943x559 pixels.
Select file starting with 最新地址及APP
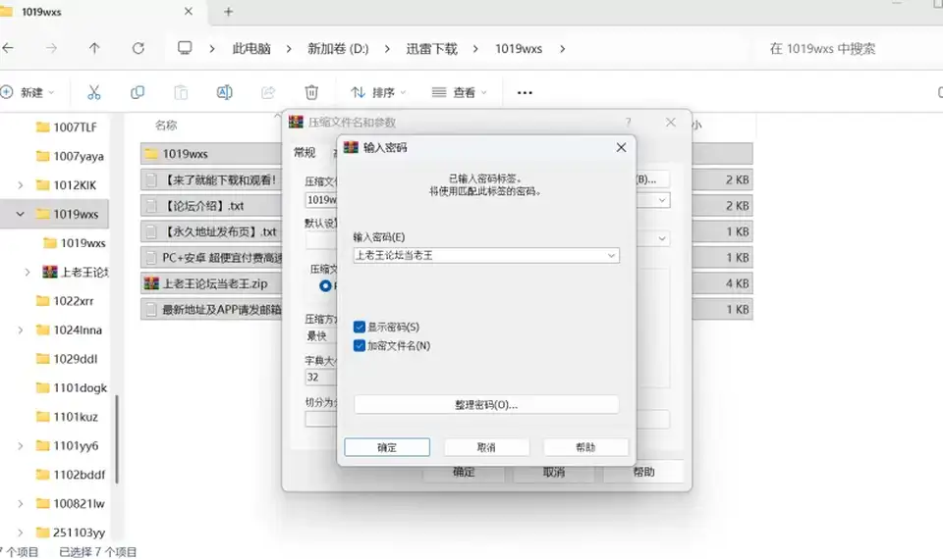pyautogui.click(x=211, y=309)
